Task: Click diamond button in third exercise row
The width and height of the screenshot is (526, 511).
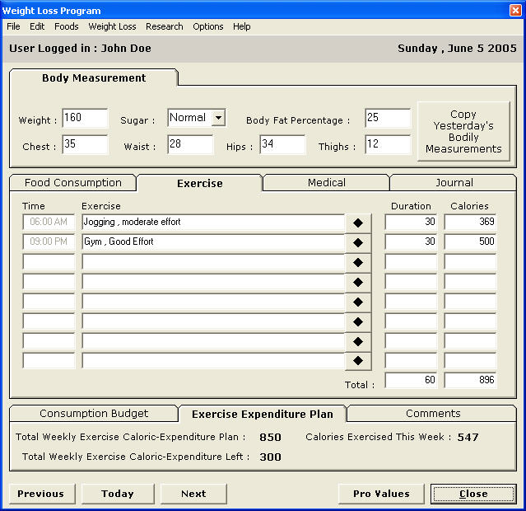Action: point(358,262)
